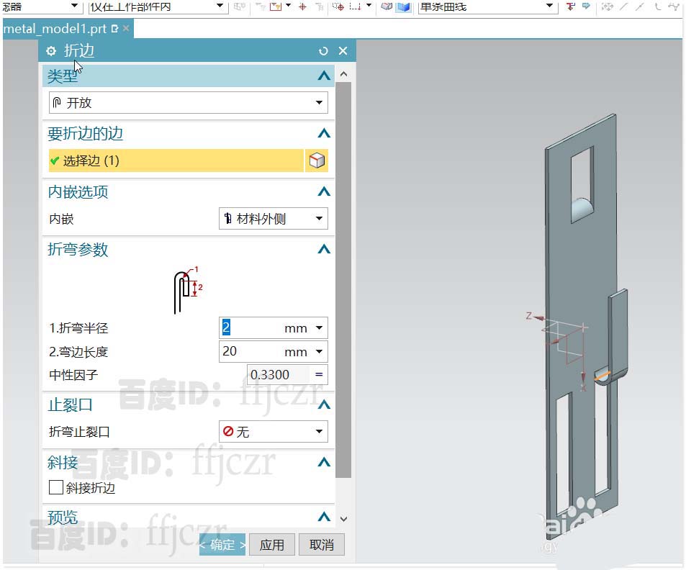Open the 折弯止裂口 无 dropdown
The height and width of the screenshot is (570, 686).
pyautogui.click(x=273, y=432)
